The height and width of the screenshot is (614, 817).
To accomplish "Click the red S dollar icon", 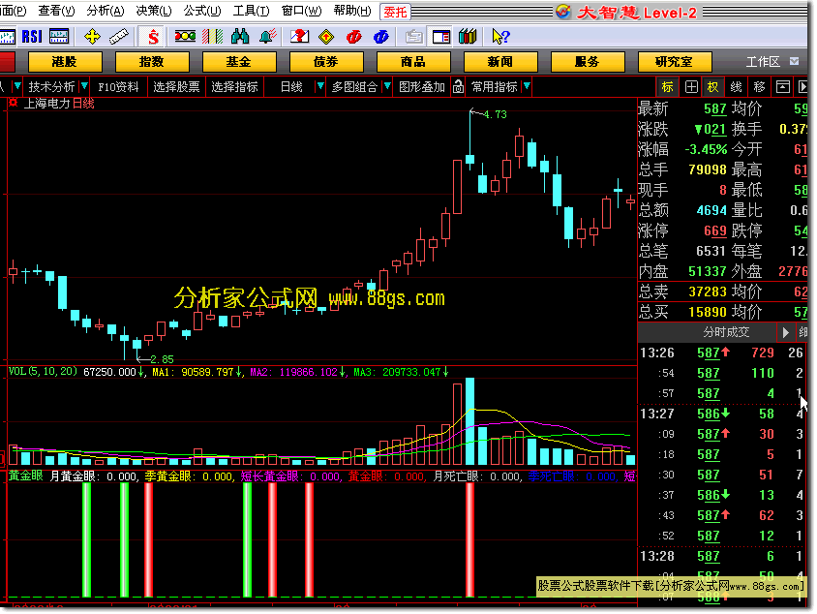I will pyautogui.click(x=153, y=37).
